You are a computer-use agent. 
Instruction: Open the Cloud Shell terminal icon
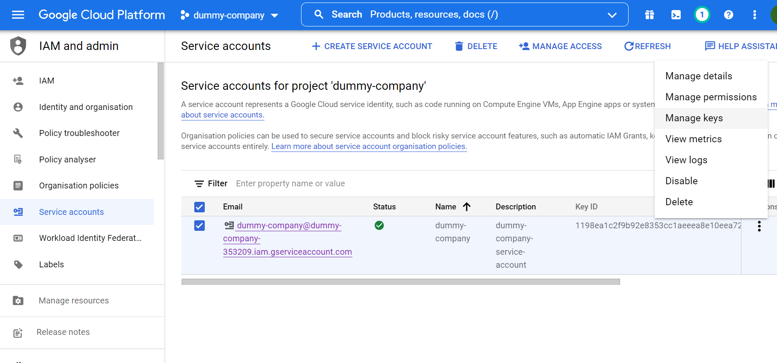pos(676,15)
